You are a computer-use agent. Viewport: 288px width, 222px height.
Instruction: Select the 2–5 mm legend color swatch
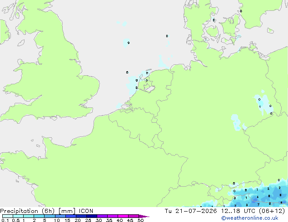coord(39,216)
